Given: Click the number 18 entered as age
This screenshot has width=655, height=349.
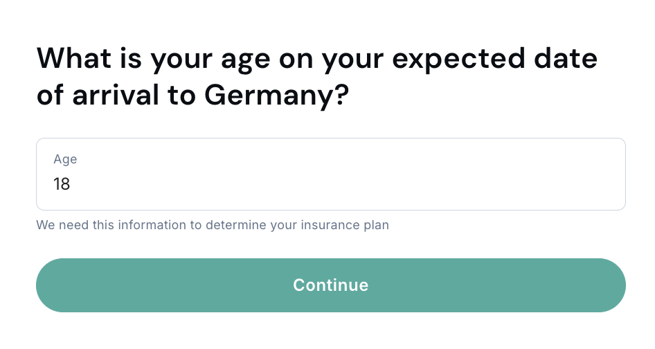Looking at the screenshot, I should coord(62,185).
